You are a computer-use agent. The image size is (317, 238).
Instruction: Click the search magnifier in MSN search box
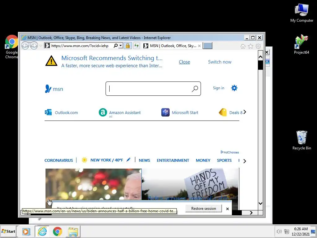point(195,89)
